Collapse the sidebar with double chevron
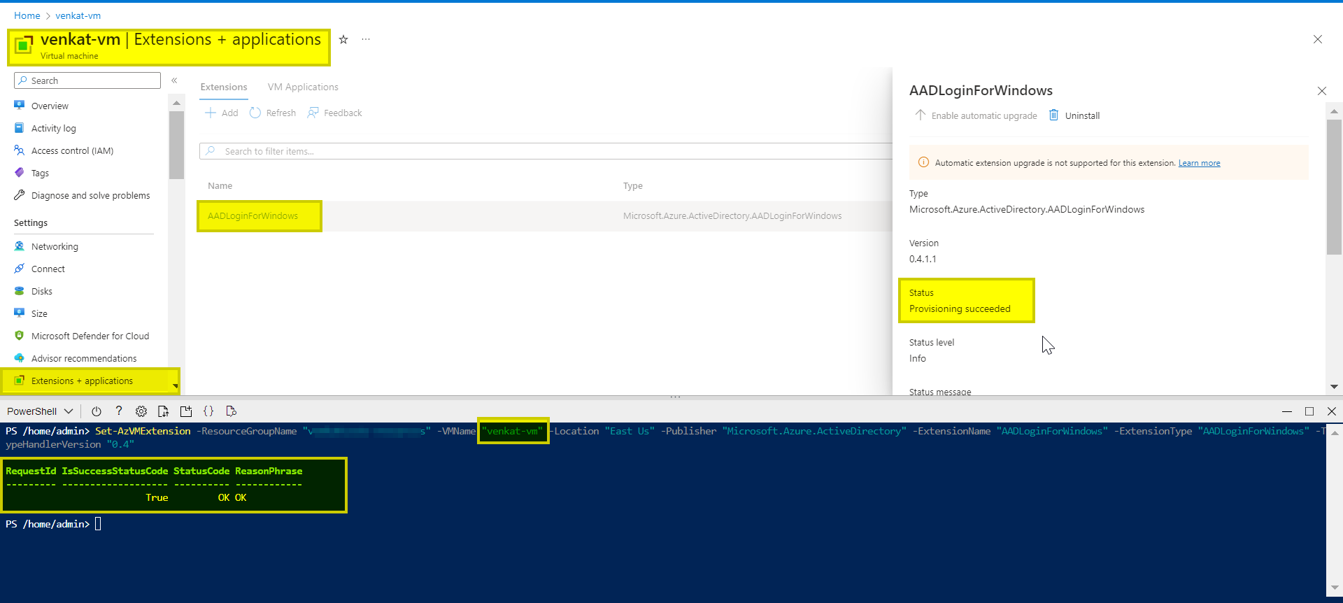This screenshot has height=603, width=1343. [x=174, y=80]
